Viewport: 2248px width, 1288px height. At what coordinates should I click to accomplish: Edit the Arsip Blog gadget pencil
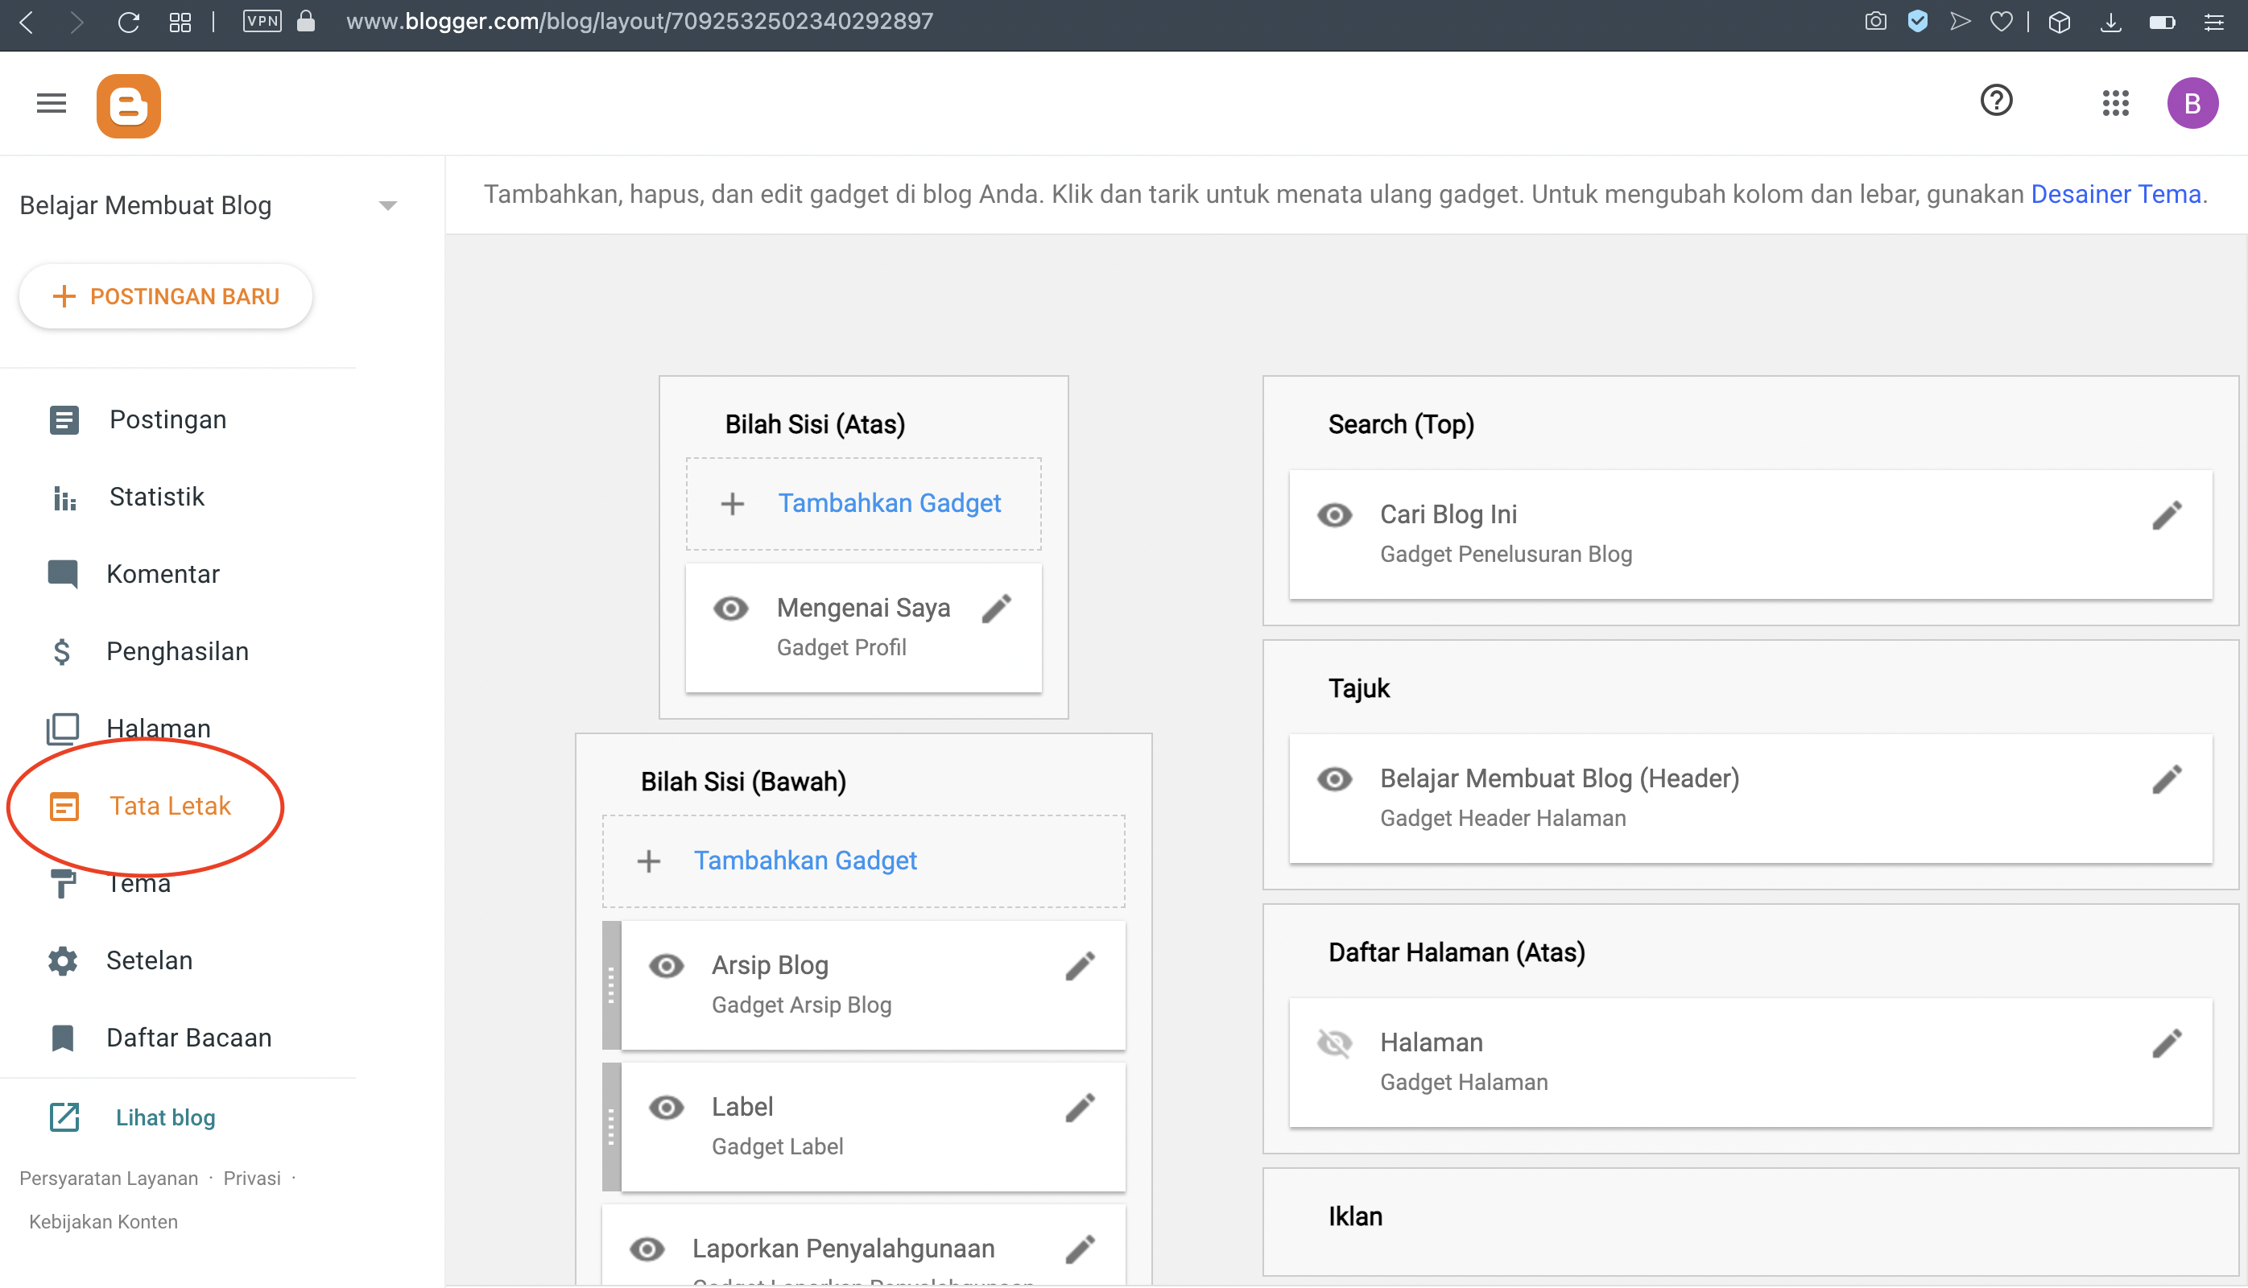coord(1081,966)
